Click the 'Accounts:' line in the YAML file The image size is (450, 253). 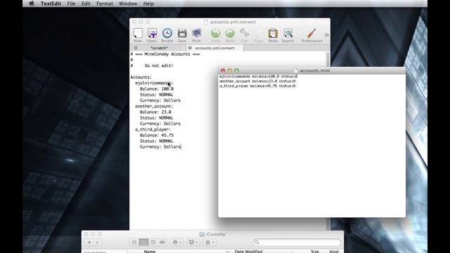coord(141,77)
